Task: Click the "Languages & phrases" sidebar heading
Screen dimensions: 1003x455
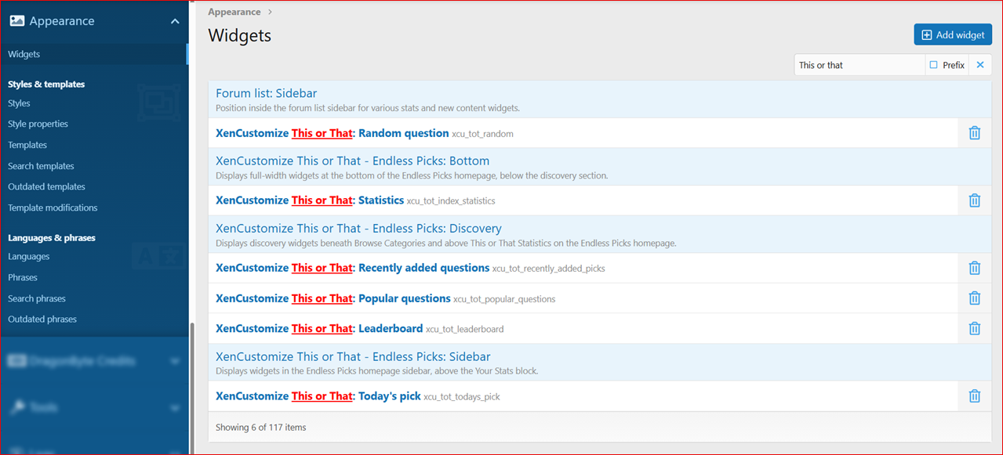Action: [52, 237]
